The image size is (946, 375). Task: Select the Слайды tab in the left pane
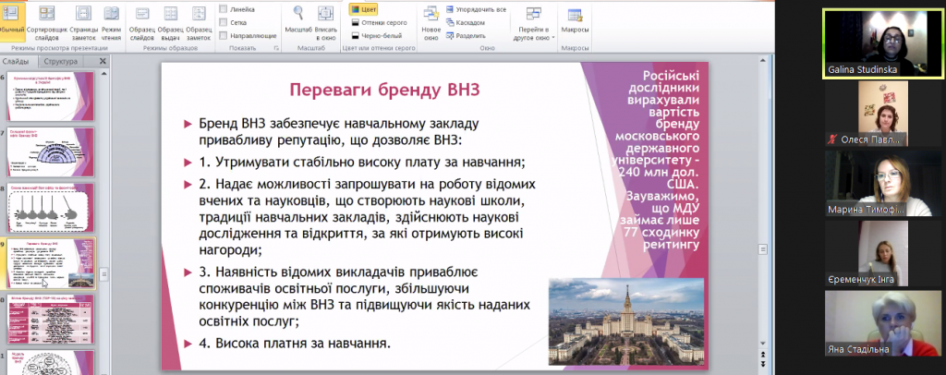[x=19, y=61]
